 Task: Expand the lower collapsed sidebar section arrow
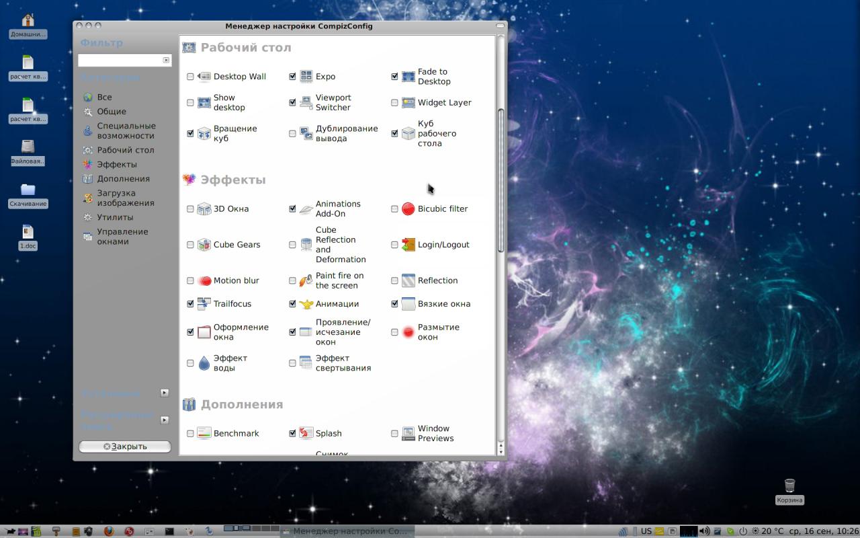point(165,420)
